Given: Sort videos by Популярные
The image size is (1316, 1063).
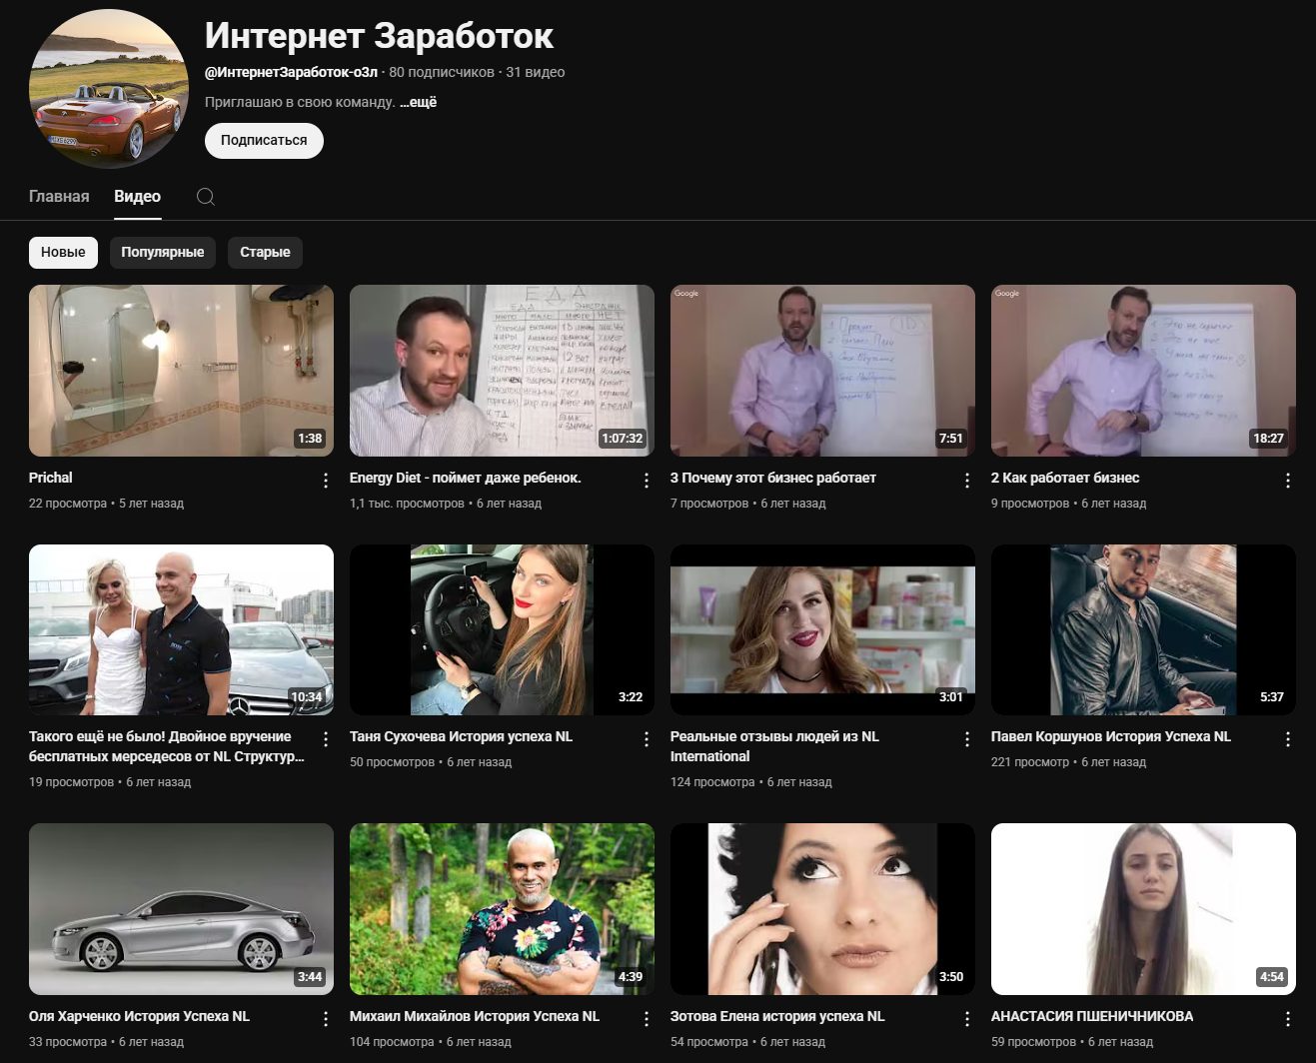Looking at the screenshot, I should [163, 252].
